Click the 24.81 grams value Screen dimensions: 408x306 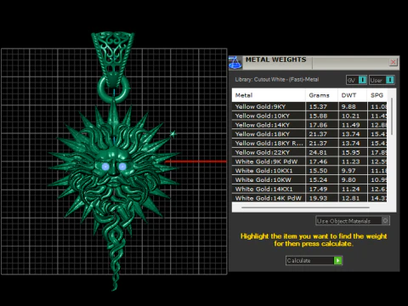tap(318, 152)
